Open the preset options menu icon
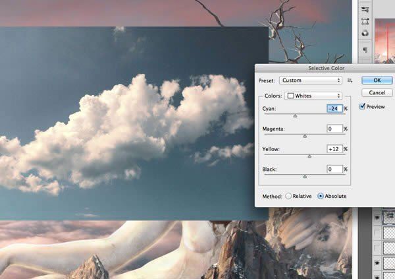The image size is (395, 279). coord(350,80)
